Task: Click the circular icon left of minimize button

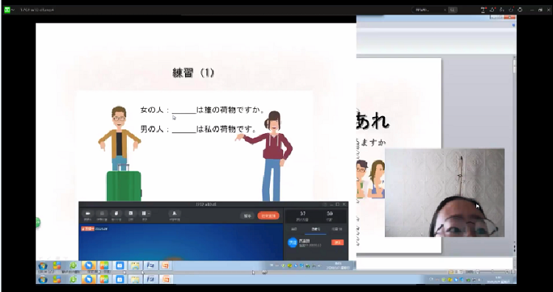Action: coord(520,10)
